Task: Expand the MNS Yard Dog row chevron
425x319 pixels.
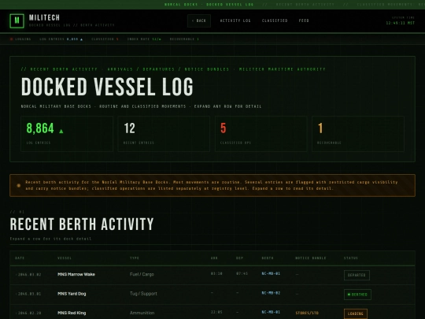Action: click(x=16, y=294)
